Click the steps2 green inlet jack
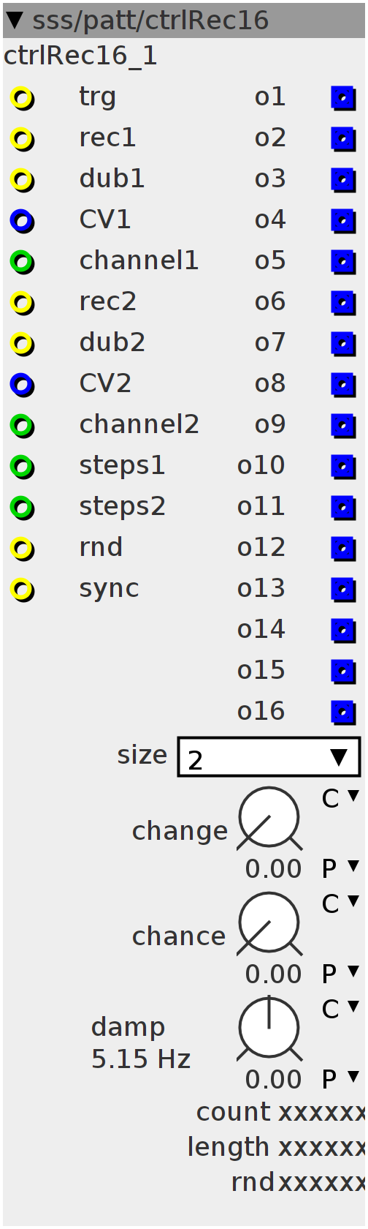The image size is (368, 1229). coord(23,508)
